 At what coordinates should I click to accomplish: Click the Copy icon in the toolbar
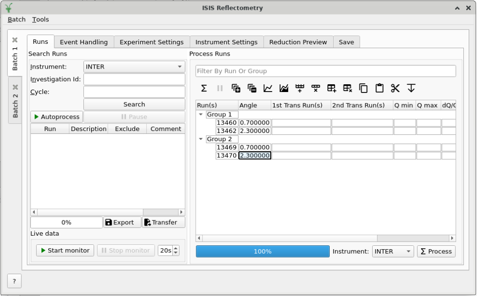[x=363, y=88]
